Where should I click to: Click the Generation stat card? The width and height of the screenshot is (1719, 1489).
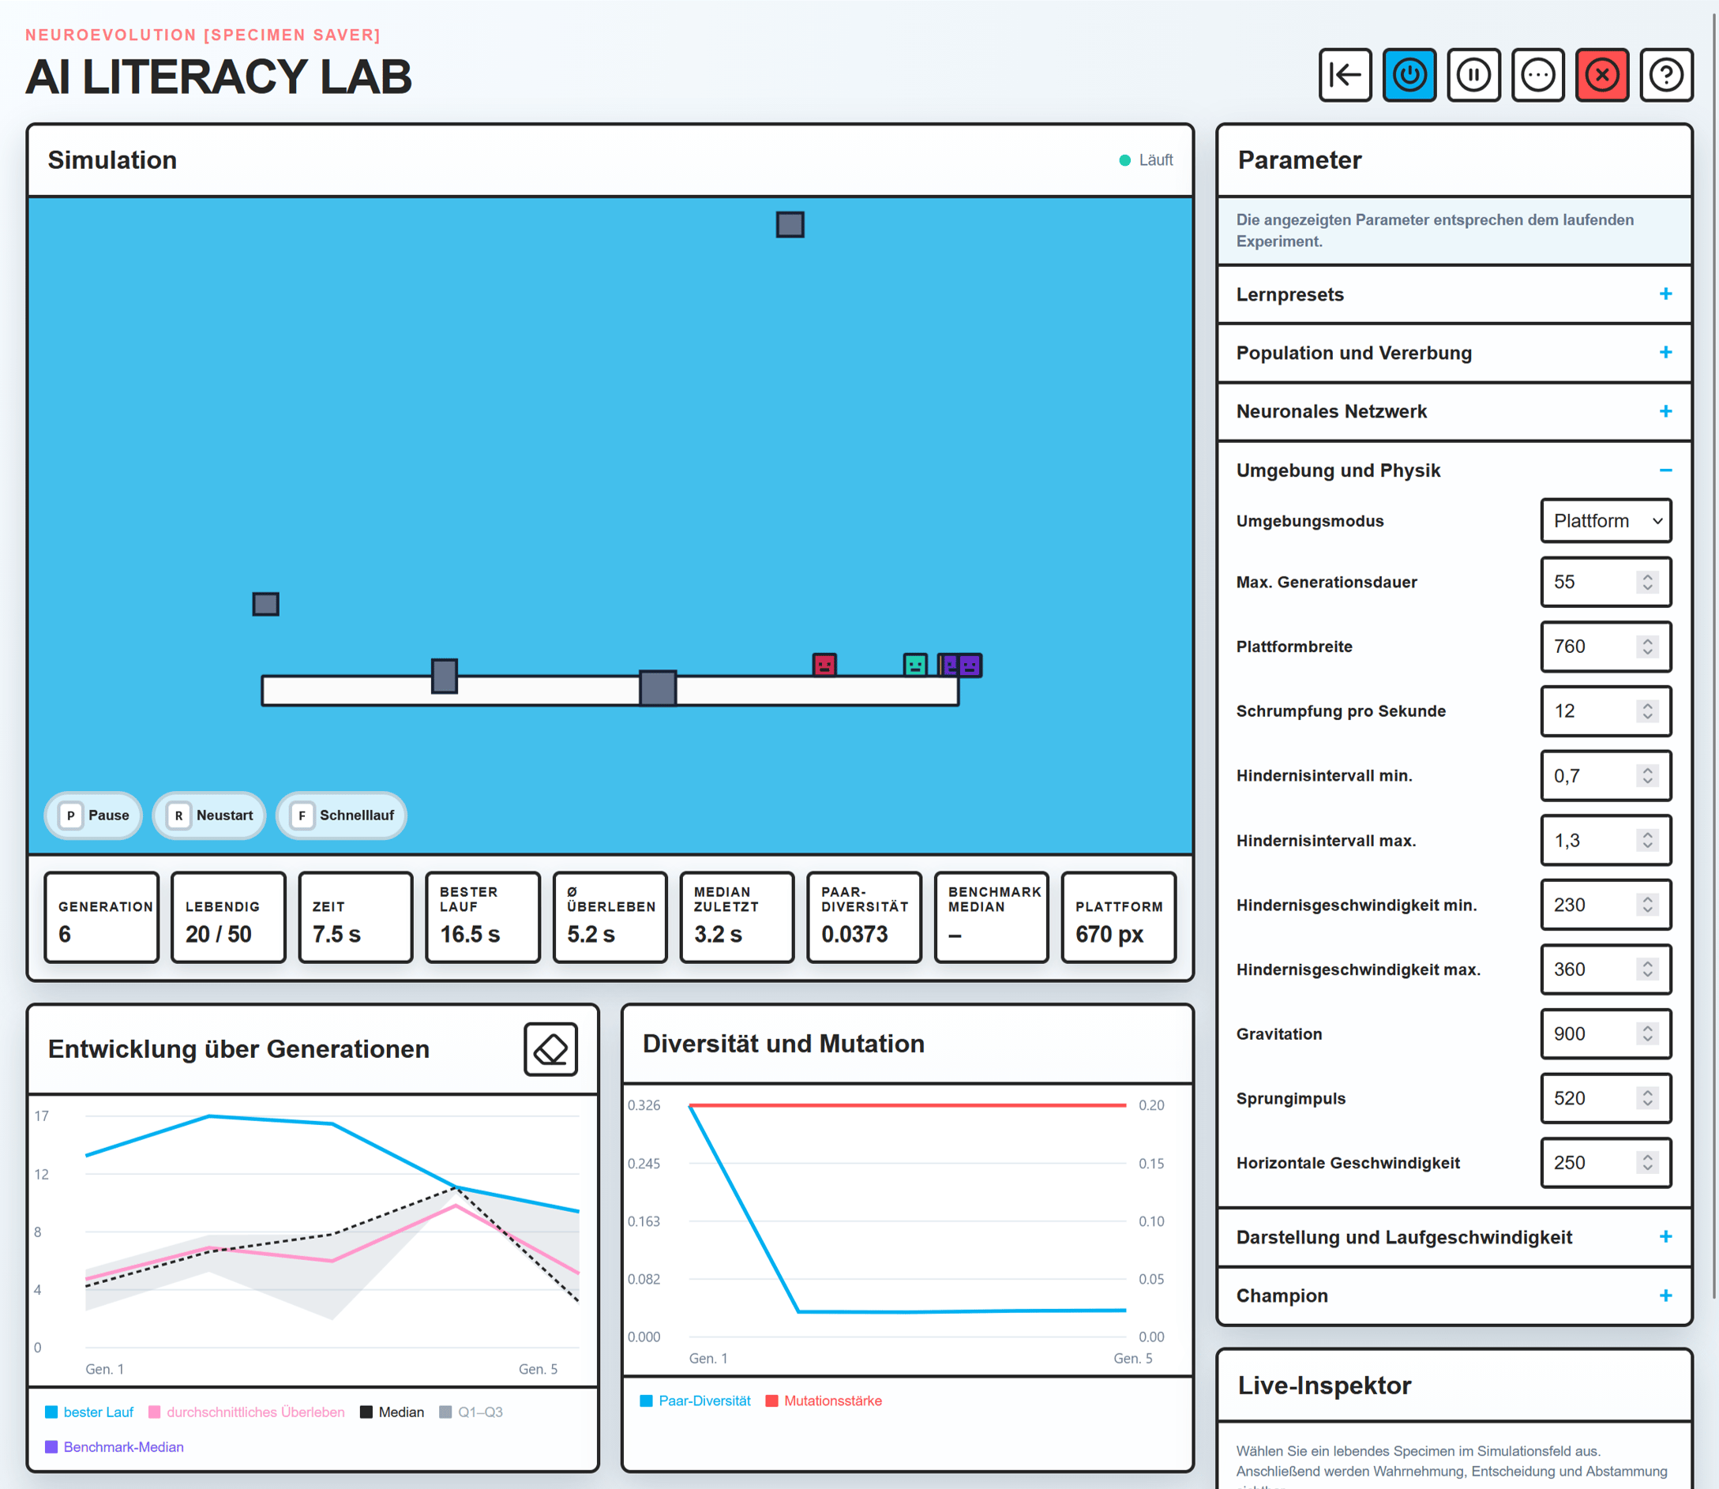tap(101, 917)
